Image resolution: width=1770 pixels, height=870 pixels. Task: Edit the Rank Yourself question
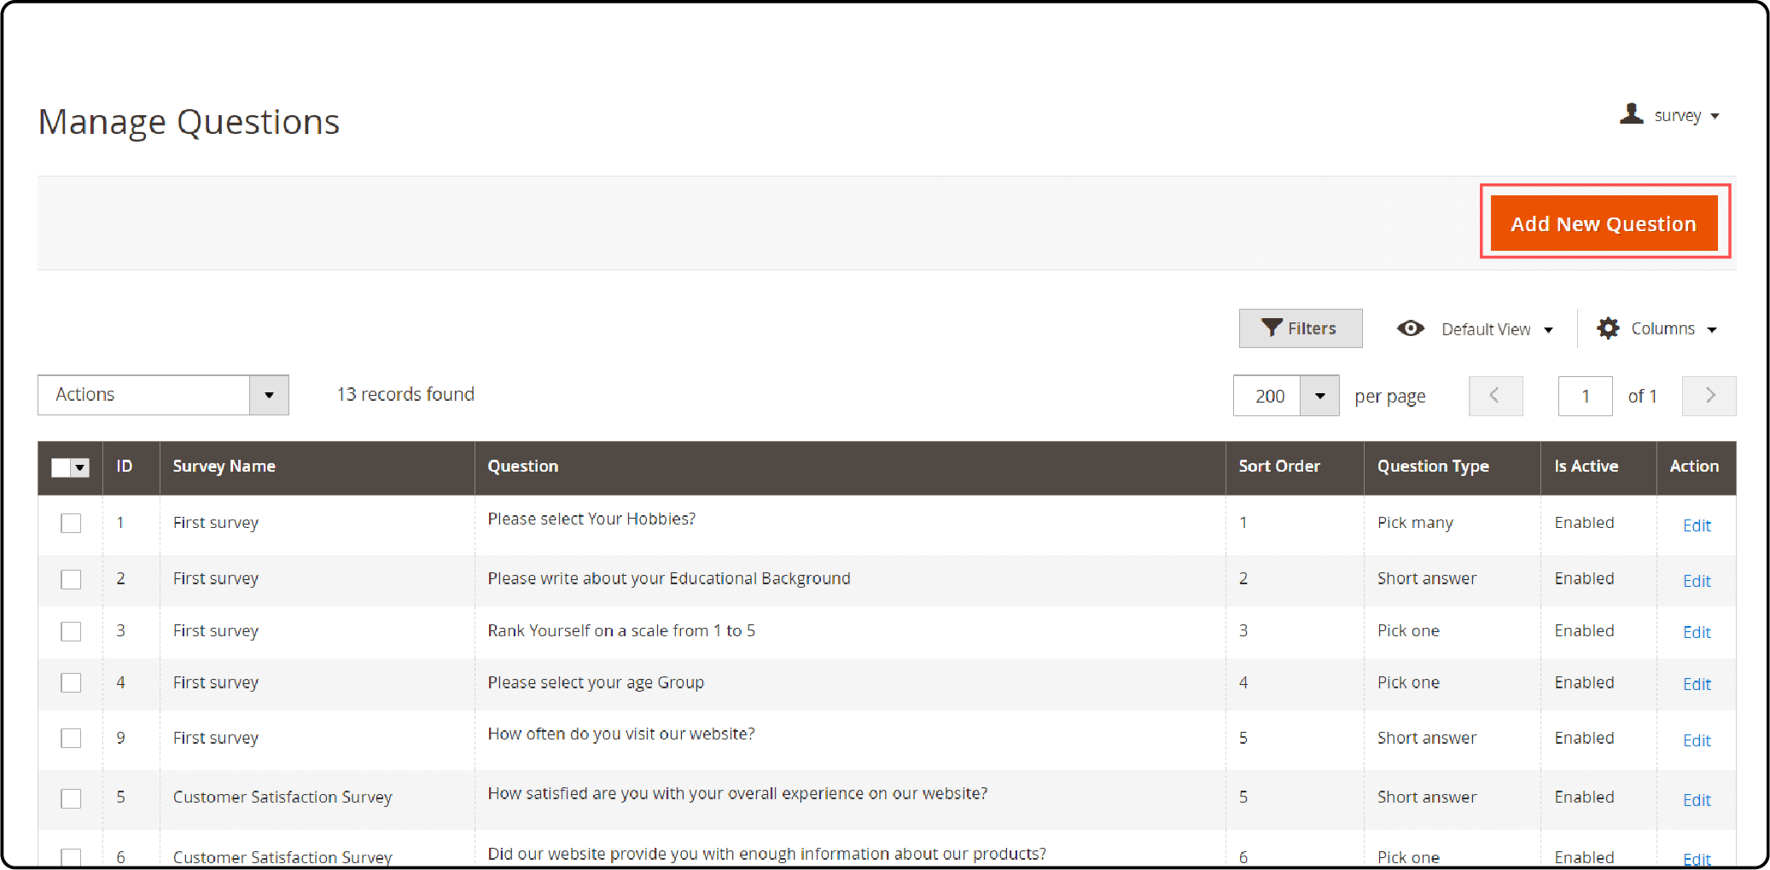tap(1697, 632)
